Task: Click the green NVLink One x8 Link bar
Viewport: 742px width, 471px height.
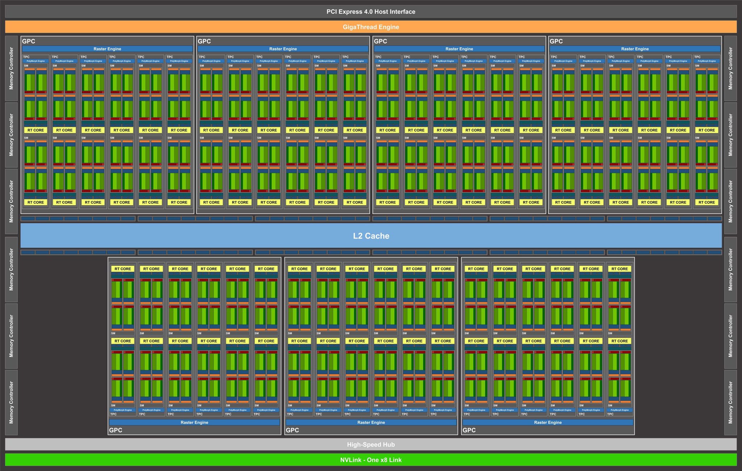Action: tap(371, 460)
